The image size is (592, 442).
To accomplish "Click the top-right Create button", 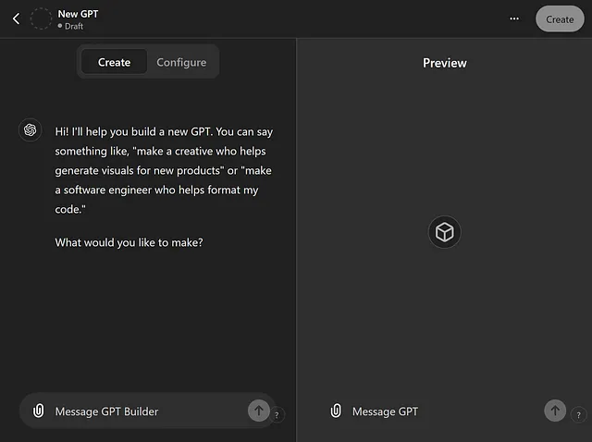I will click(x=560, y=18).
